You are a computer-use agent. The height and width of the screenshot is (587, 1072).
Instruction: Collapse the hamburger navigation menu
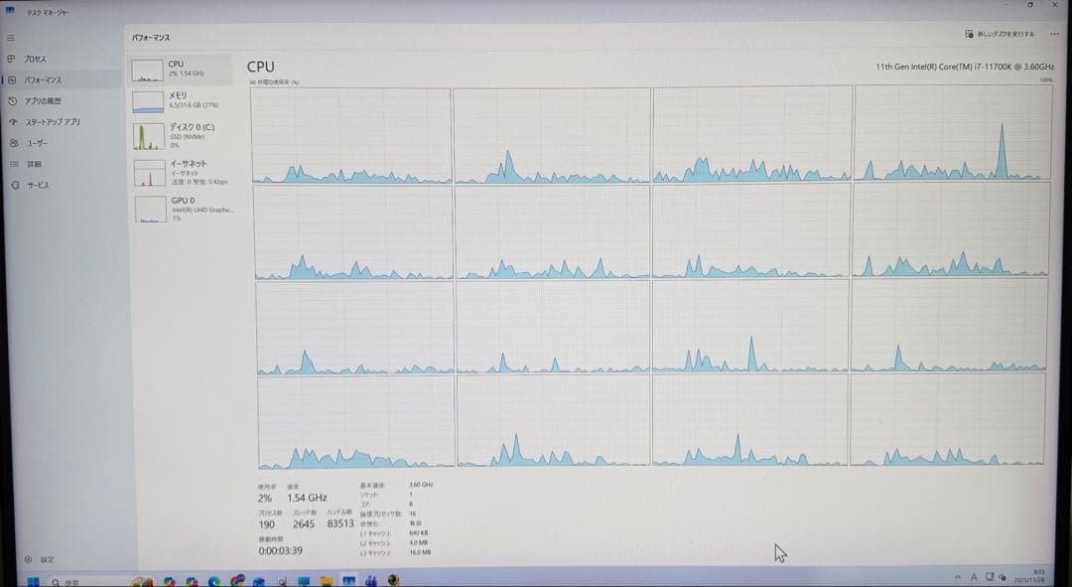(x=11, y=37)
